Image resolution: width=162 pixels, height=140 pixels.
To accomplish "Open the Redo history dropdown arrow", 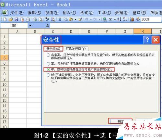I will click(x=99, y=19).
